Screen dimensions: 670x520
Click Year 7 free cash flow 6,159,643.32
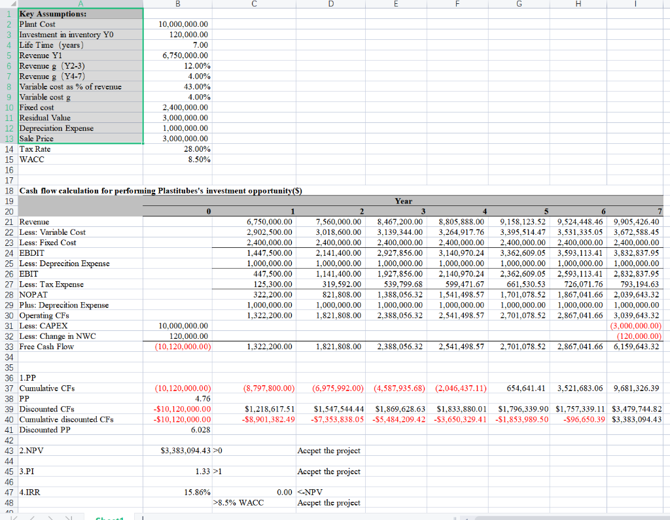click(x=635, y=347)
